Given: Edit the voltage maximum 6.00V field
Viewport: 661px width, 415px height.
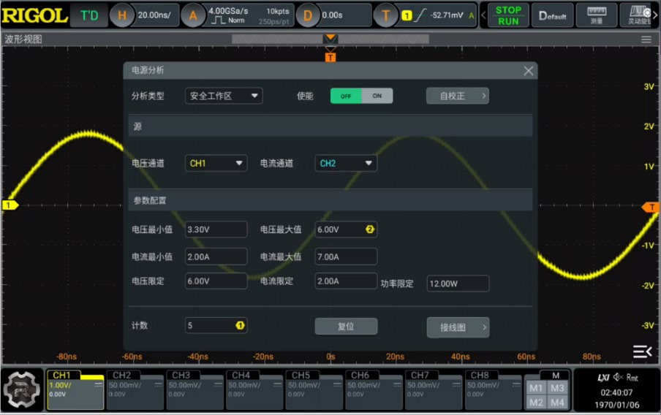Looking at the screenshot, I should (x=346, y=229).
